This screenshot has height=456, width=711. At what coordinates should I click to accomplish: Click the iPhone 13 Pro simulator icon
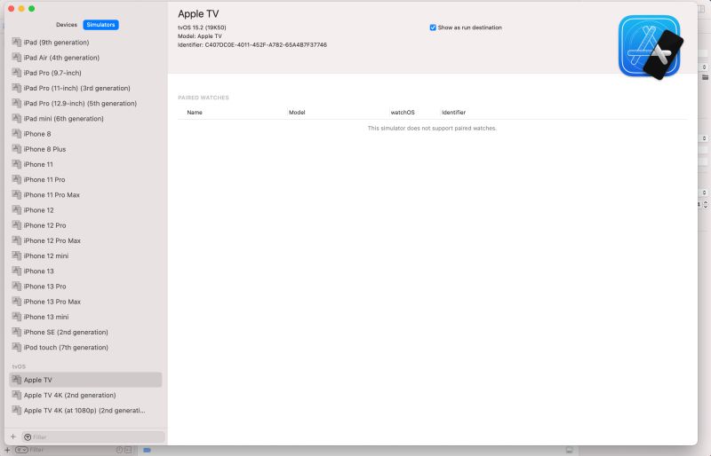tap(17, 287)
